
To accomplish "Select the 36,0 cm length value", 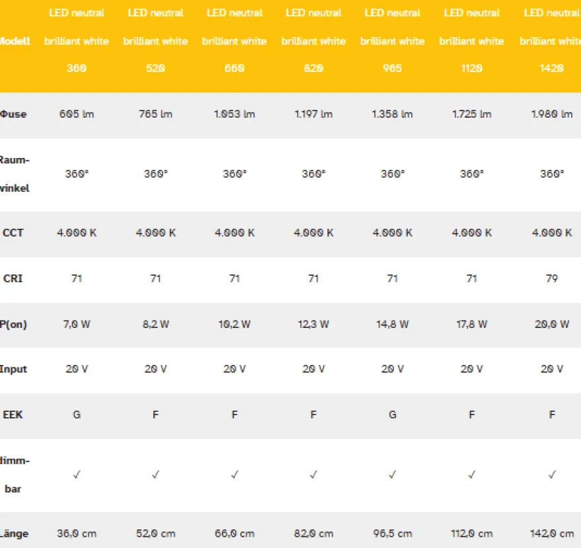I will (x=77, y=534).
